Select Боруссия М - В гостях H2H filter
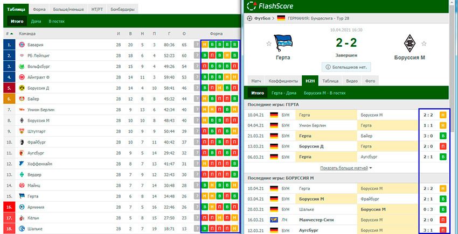This screenshot has height=234, width=458. coord(324,93)
